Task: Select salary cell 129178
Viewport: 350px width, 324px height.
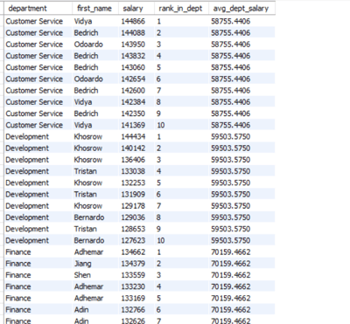Action: (133, 206)
